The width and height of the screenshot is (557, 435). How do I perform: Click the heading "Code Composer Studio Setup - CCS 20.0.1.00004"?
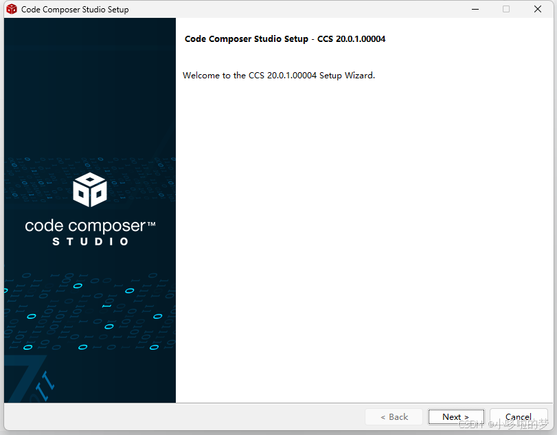pos(285,38)
